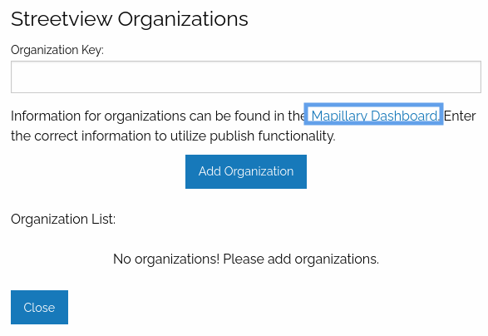Open the Mapillary Dashboard link

click(375, 116)
